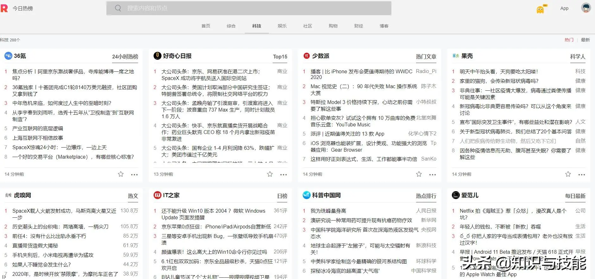Open more options on 好奇心日报 card
This screenshot has width=595, height=279.
point(283,175)
